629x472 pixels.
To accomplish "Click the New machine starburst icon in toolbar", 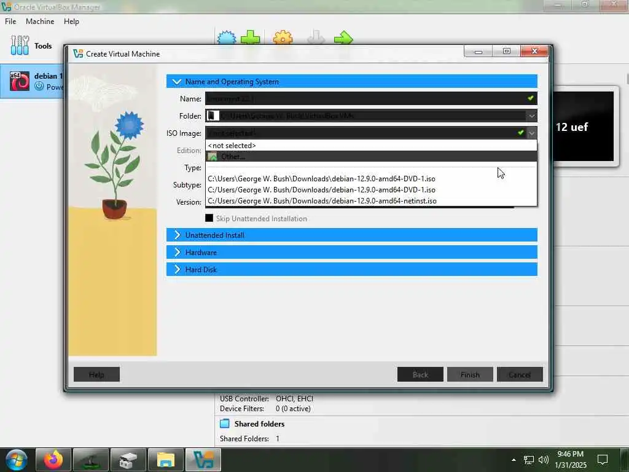I will click(x=227, y=38).
